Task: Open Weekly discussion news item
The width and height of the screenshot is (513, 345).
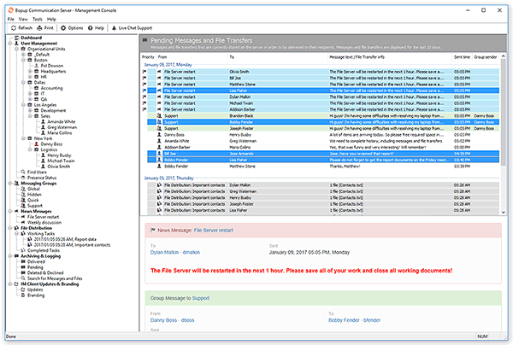Action: point(44,223)
